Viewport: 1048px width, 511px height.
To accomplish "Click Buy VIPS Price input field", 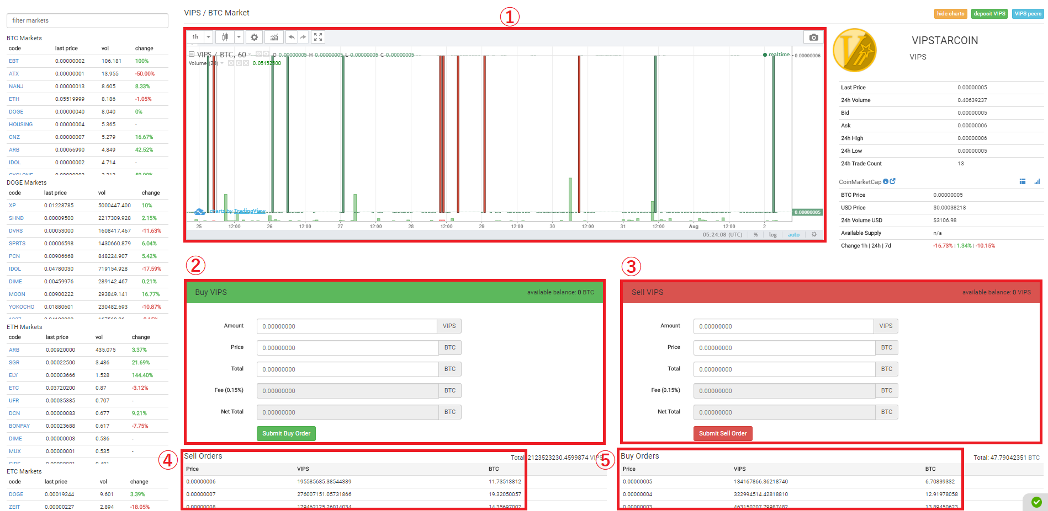I will 348,348.
